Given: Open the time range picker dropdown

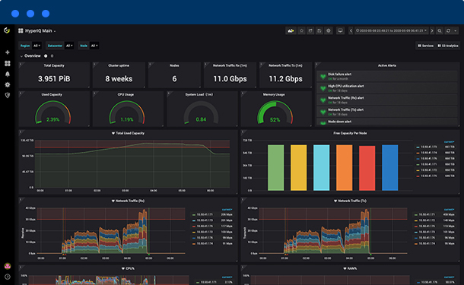Looking at the screenshot, I should click(392, 30).
